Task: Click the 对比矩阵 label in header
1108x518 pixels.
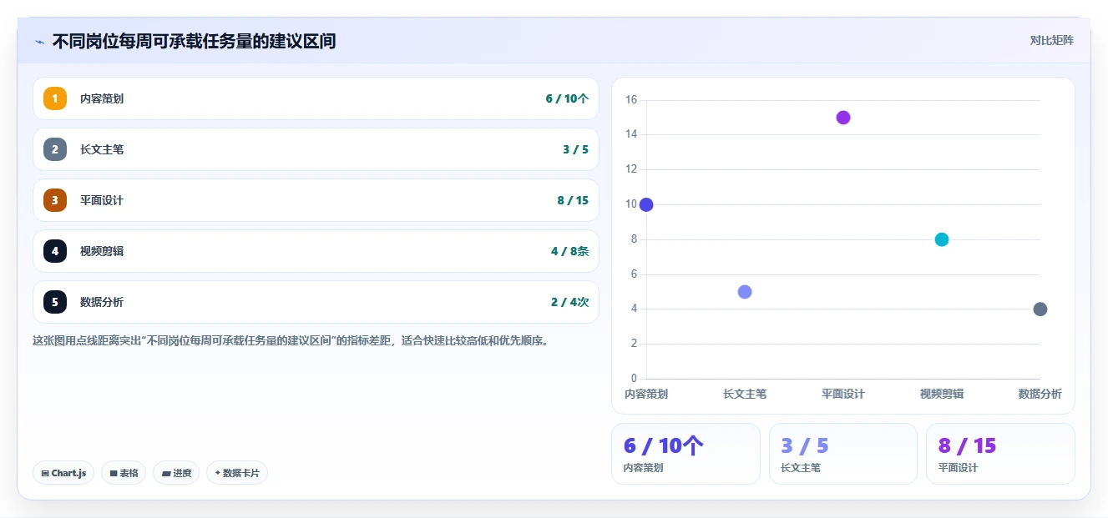Action: point(1052,40)
